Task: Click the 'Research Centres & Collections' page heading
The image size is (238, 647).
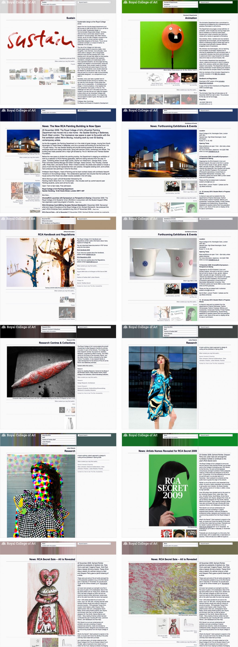Action: pyautogui.click(x=57, y=343)
